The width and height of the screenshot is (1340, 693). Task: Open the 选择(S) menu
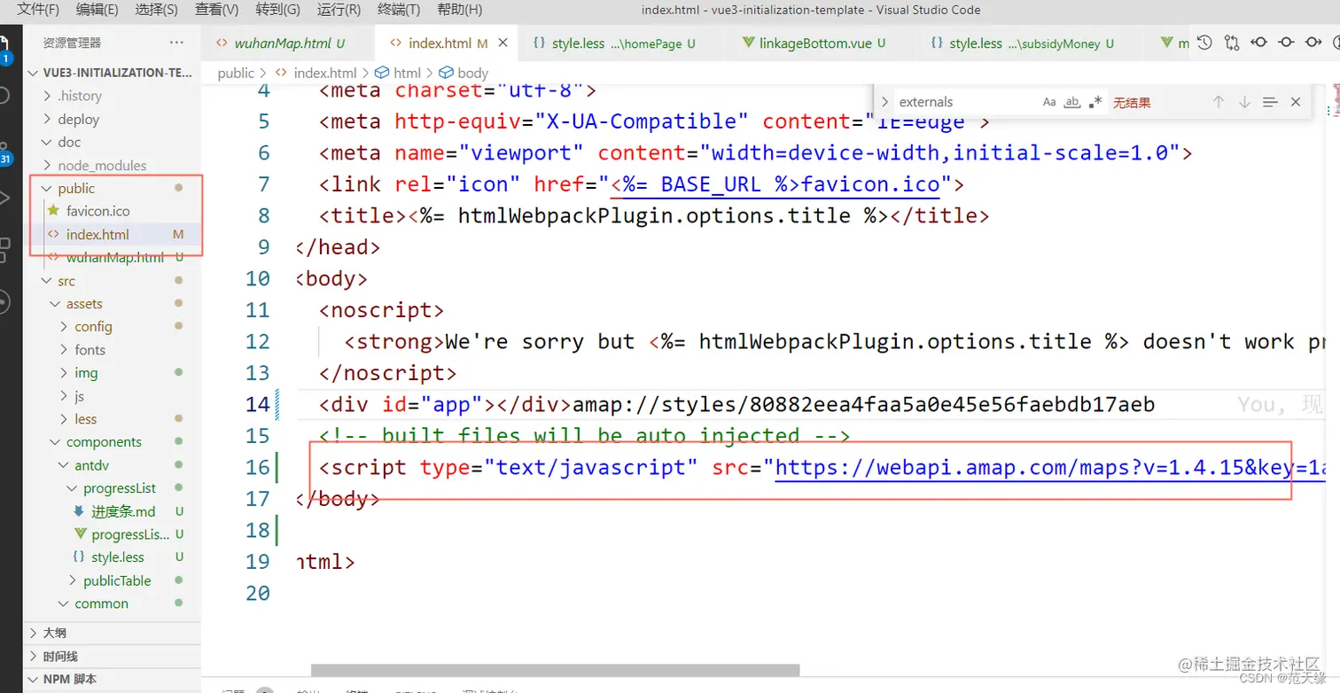(156, 10)
